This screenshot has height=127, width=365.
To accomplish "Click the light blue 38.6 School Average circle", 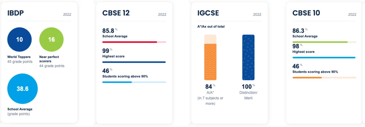I will click(23, 89).
